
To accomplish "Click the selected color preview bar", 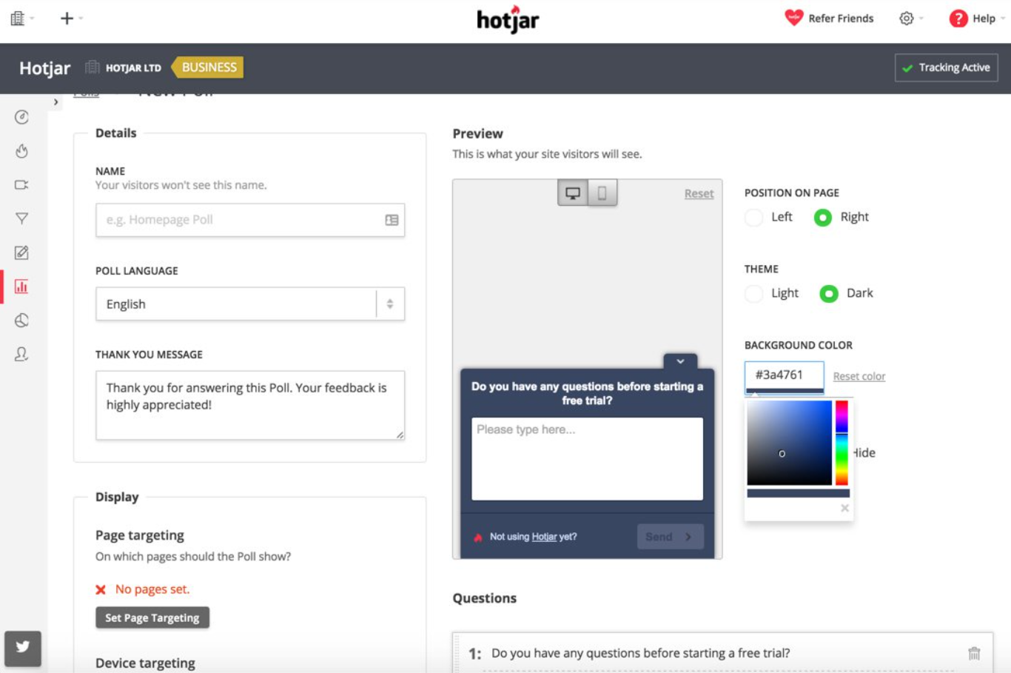I will (799, 493).
